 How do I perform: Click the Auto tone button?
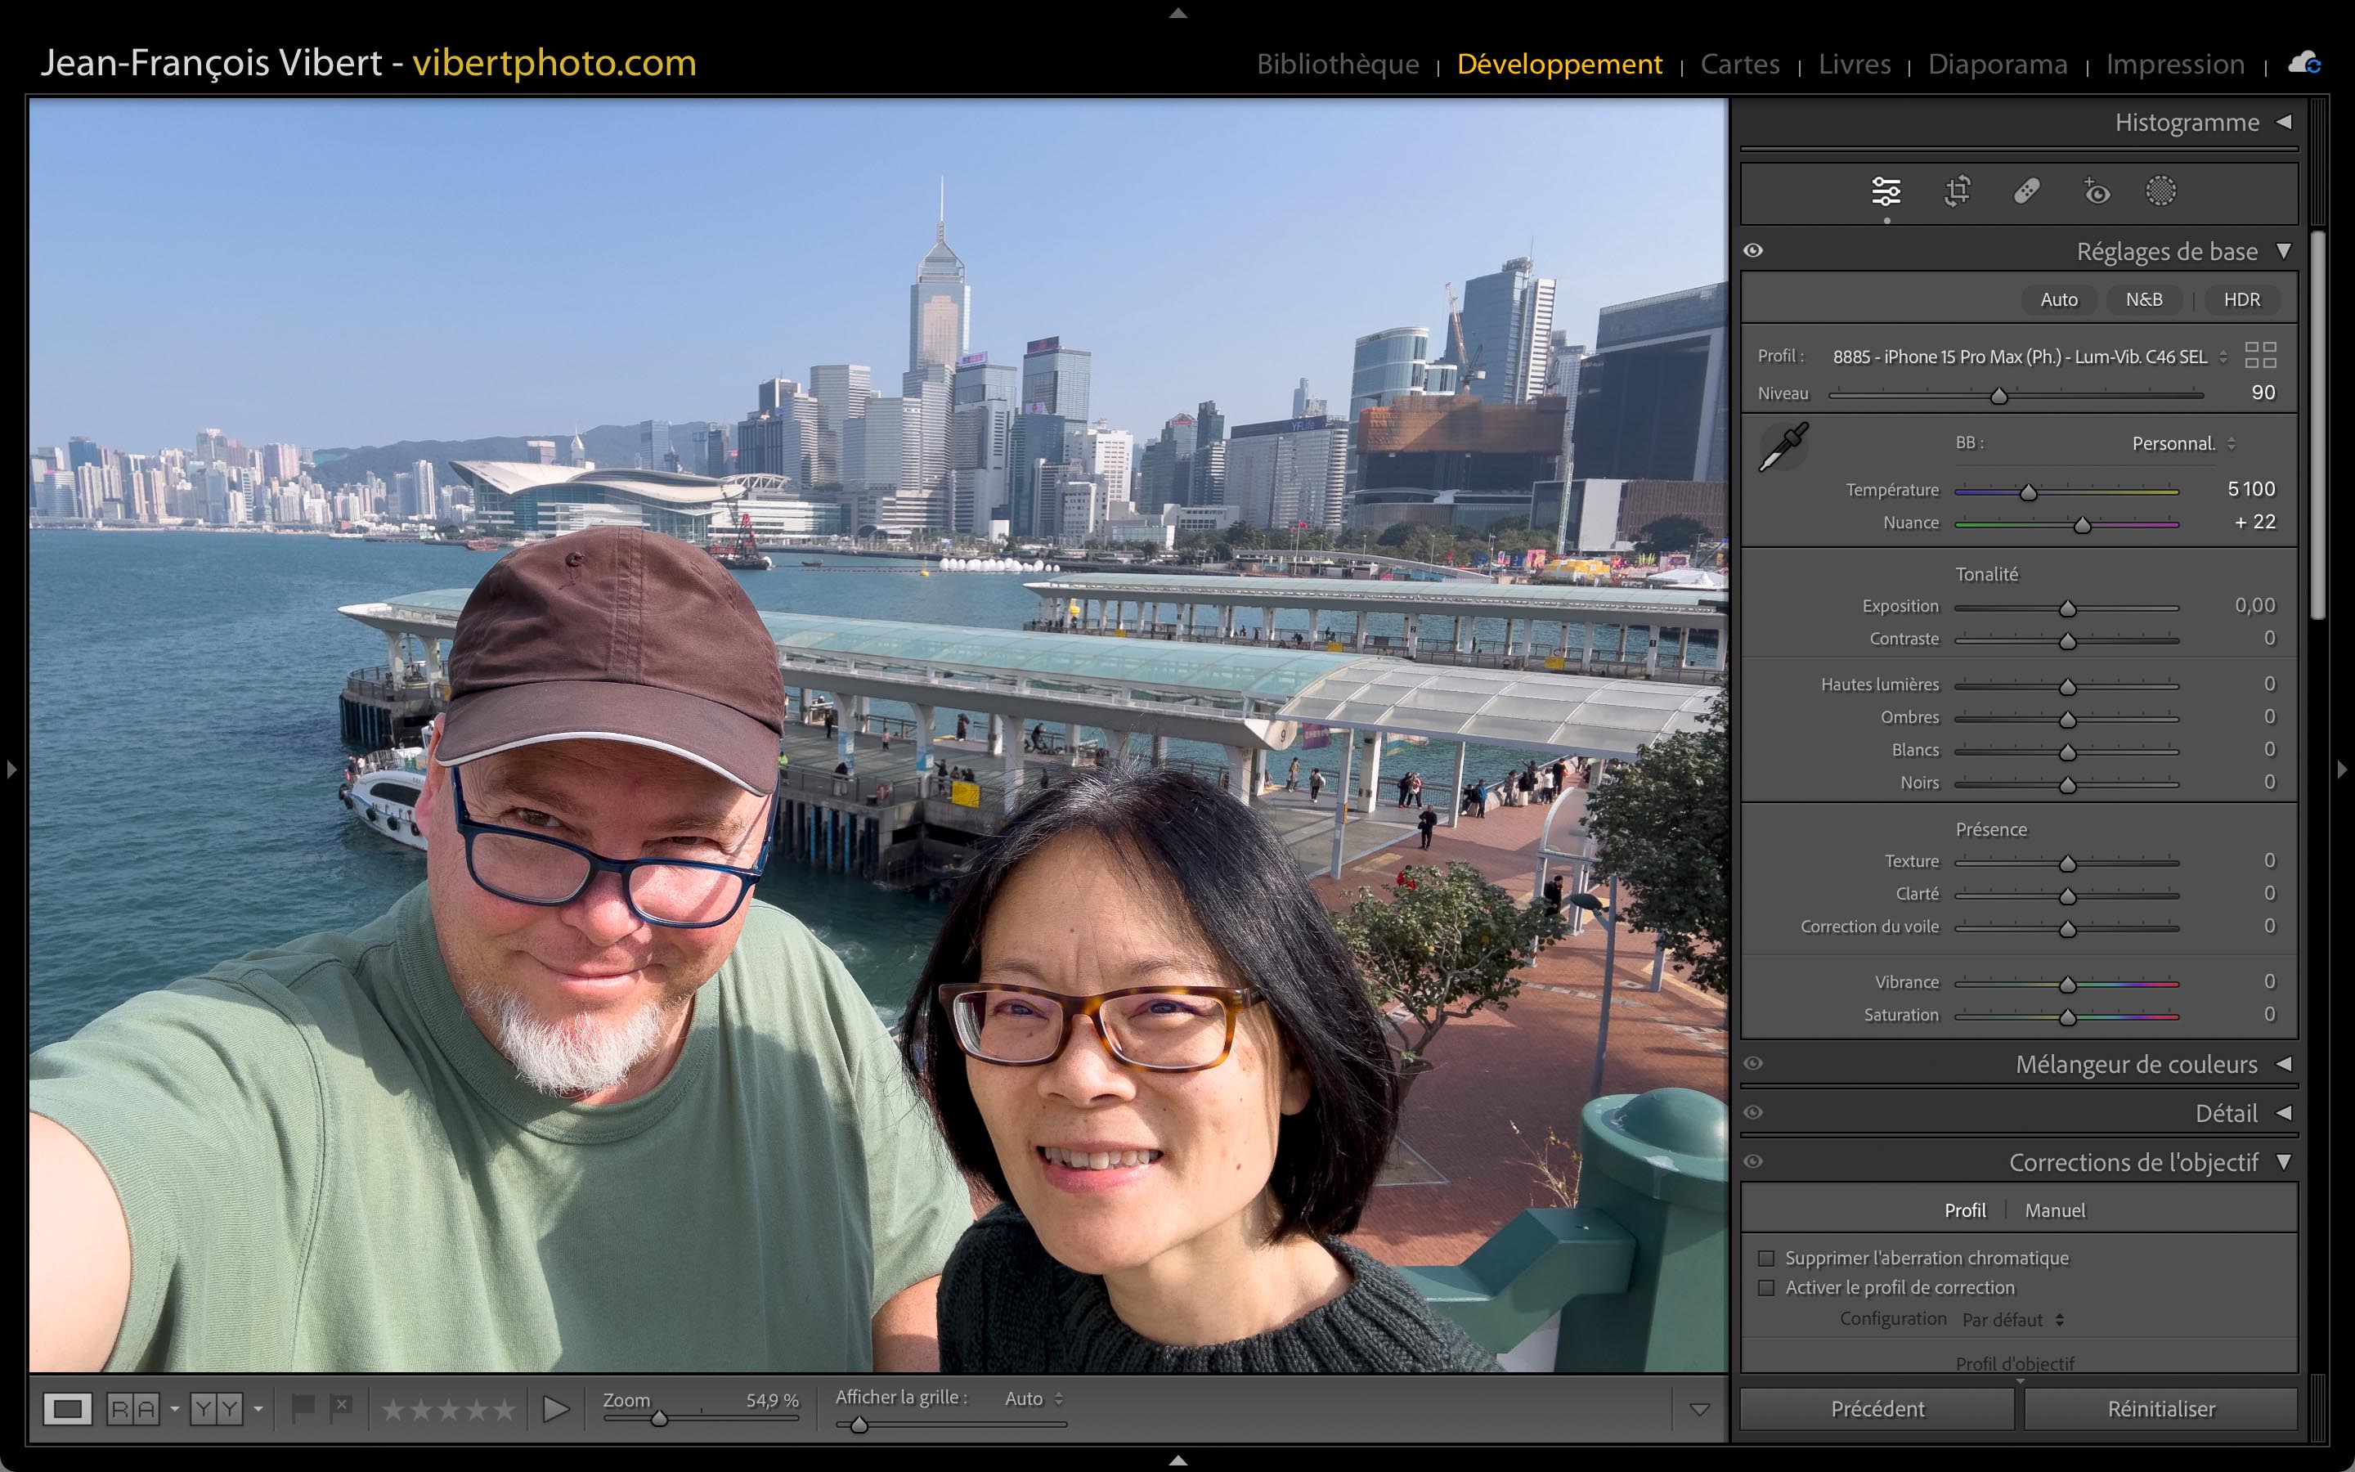[2058, 300]
